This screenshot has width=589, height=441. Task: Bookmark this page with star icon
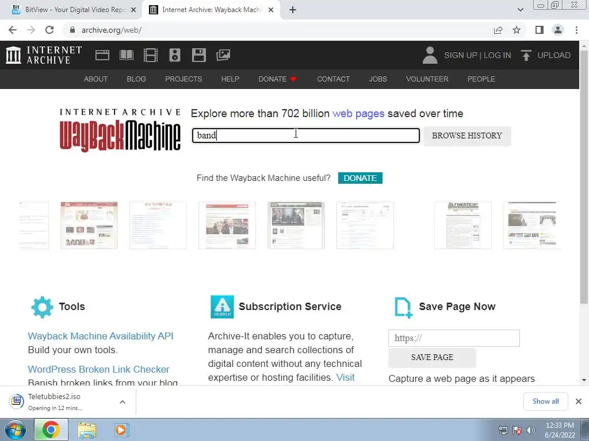pyautogui.click(x=517, y=30)
